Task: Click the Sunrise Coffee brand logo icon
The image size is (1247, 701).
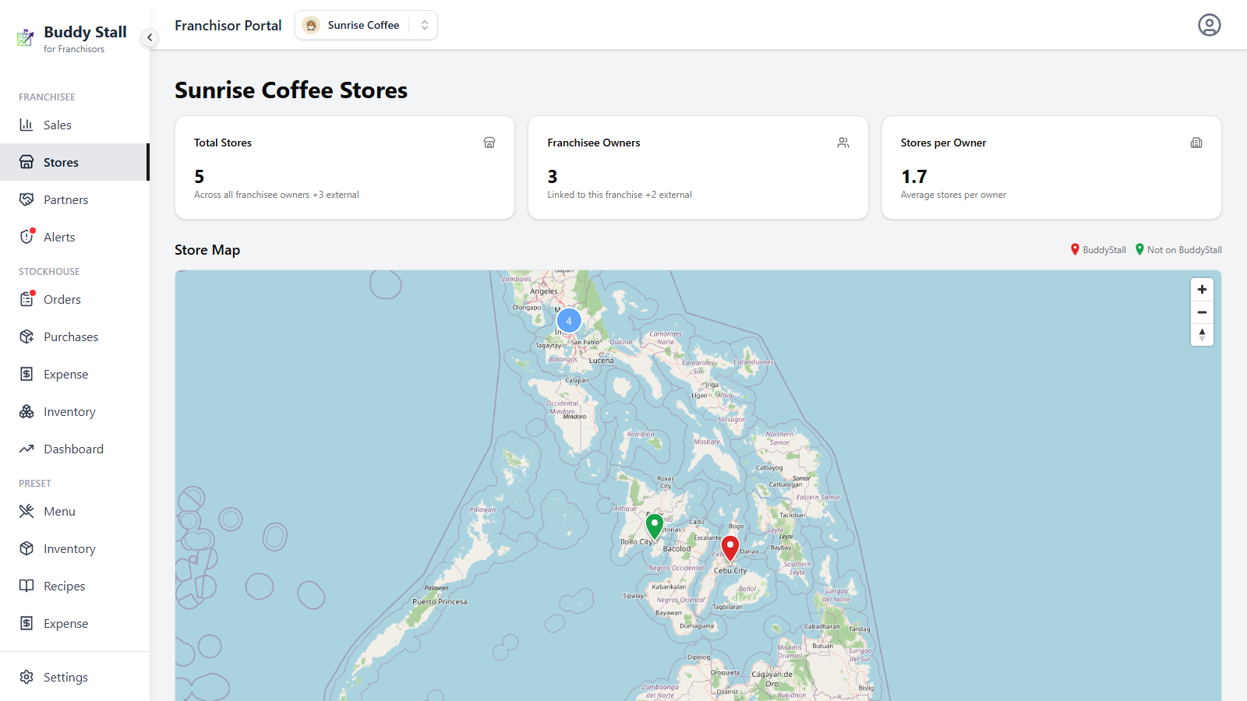Action: (x=311, y=25)
